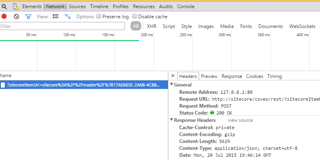Click the red record network log button
The width and height of the screenshot is (320, 160).
4,16
